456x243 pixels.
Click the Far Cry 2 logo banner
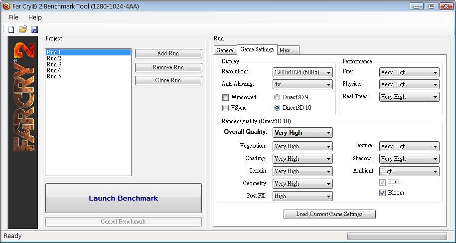(x=23, y=132)
